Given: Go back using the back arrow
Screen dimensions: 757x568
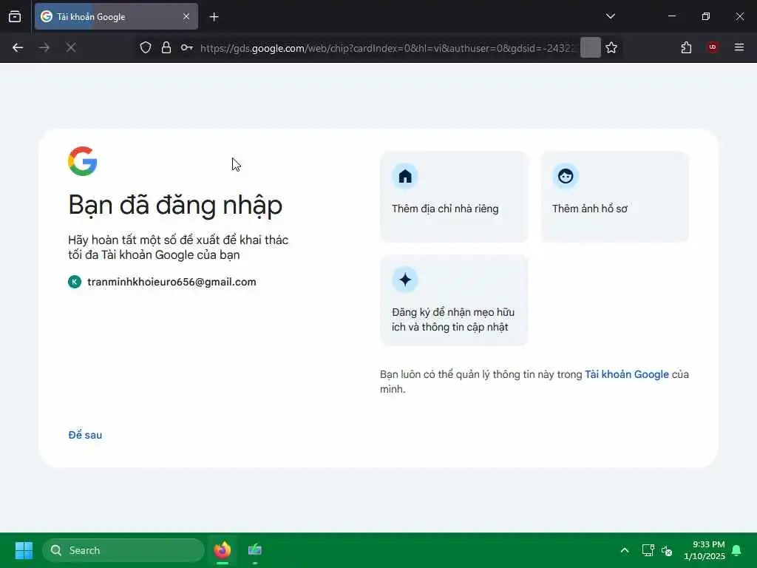Looking at the screenshot, I should (x=18, y=47).
